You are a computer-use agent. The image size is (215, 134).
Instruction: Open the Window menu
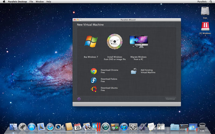[x=40, y=2]
